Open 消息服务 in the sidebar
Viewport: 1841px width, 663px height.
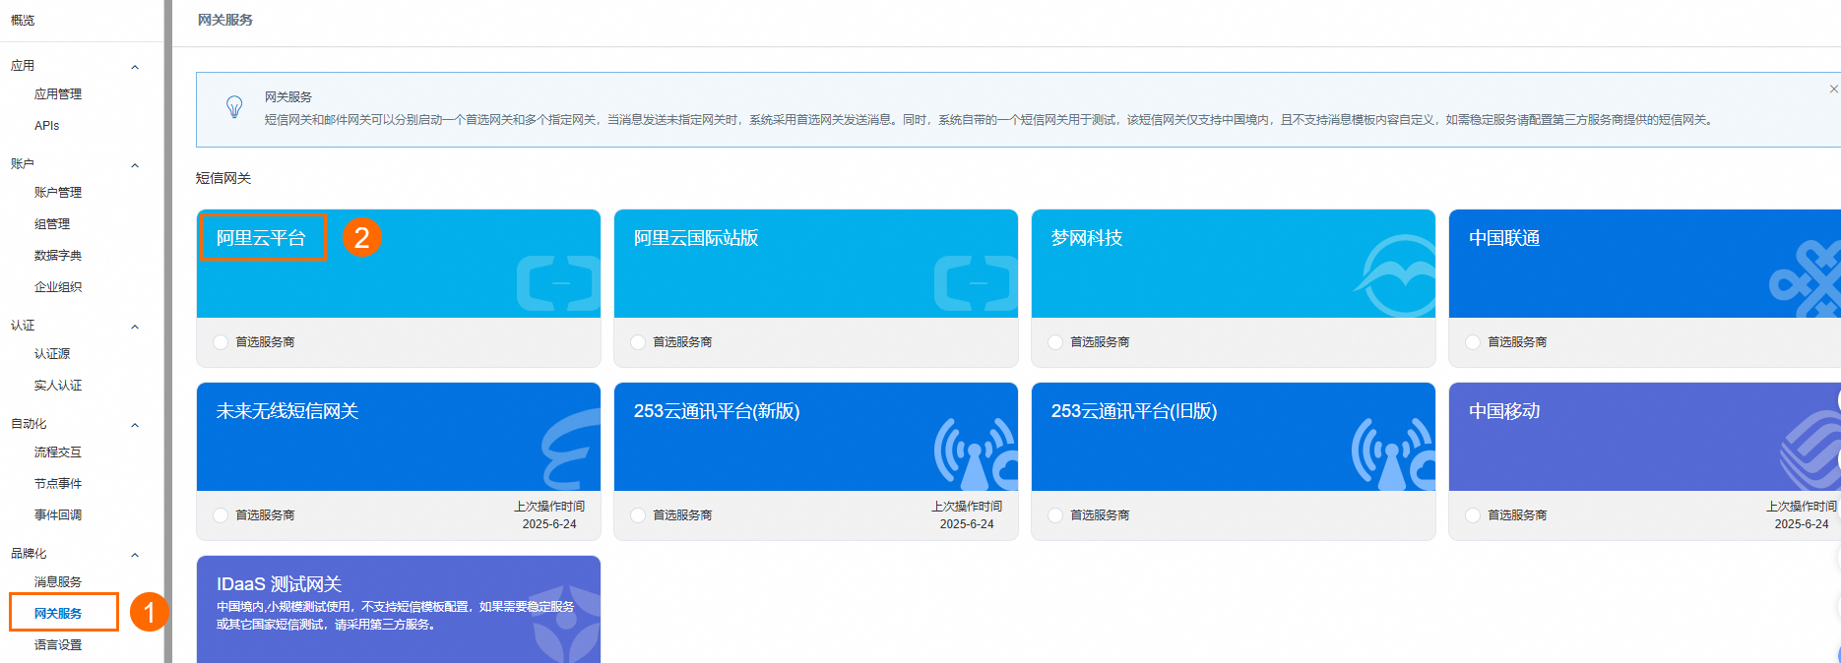pos(58,582)
